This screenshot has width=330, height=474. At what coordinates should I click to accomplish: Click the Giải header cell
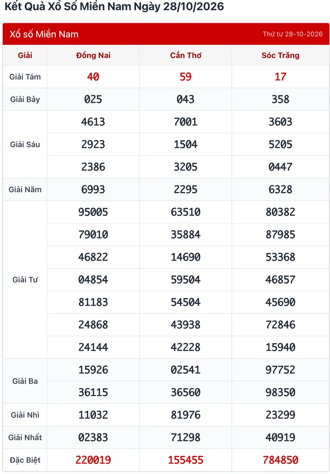tap(25, 55)
